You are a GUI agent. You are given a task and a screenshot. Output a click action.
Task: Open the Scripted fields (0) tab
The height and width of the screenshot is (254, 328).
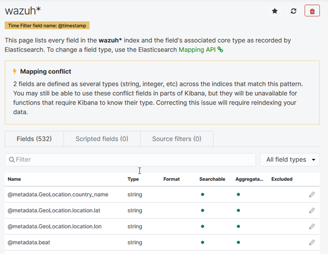[x=102, y=139]
